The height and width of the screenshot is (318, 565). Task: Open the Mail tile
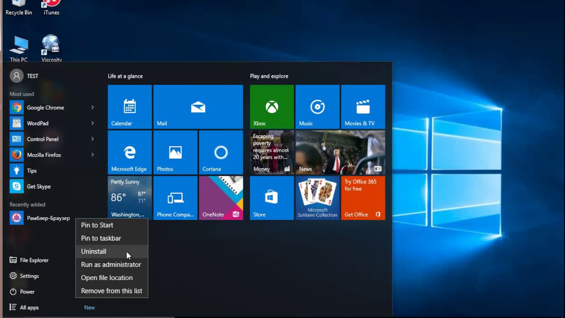coord(198,107)
